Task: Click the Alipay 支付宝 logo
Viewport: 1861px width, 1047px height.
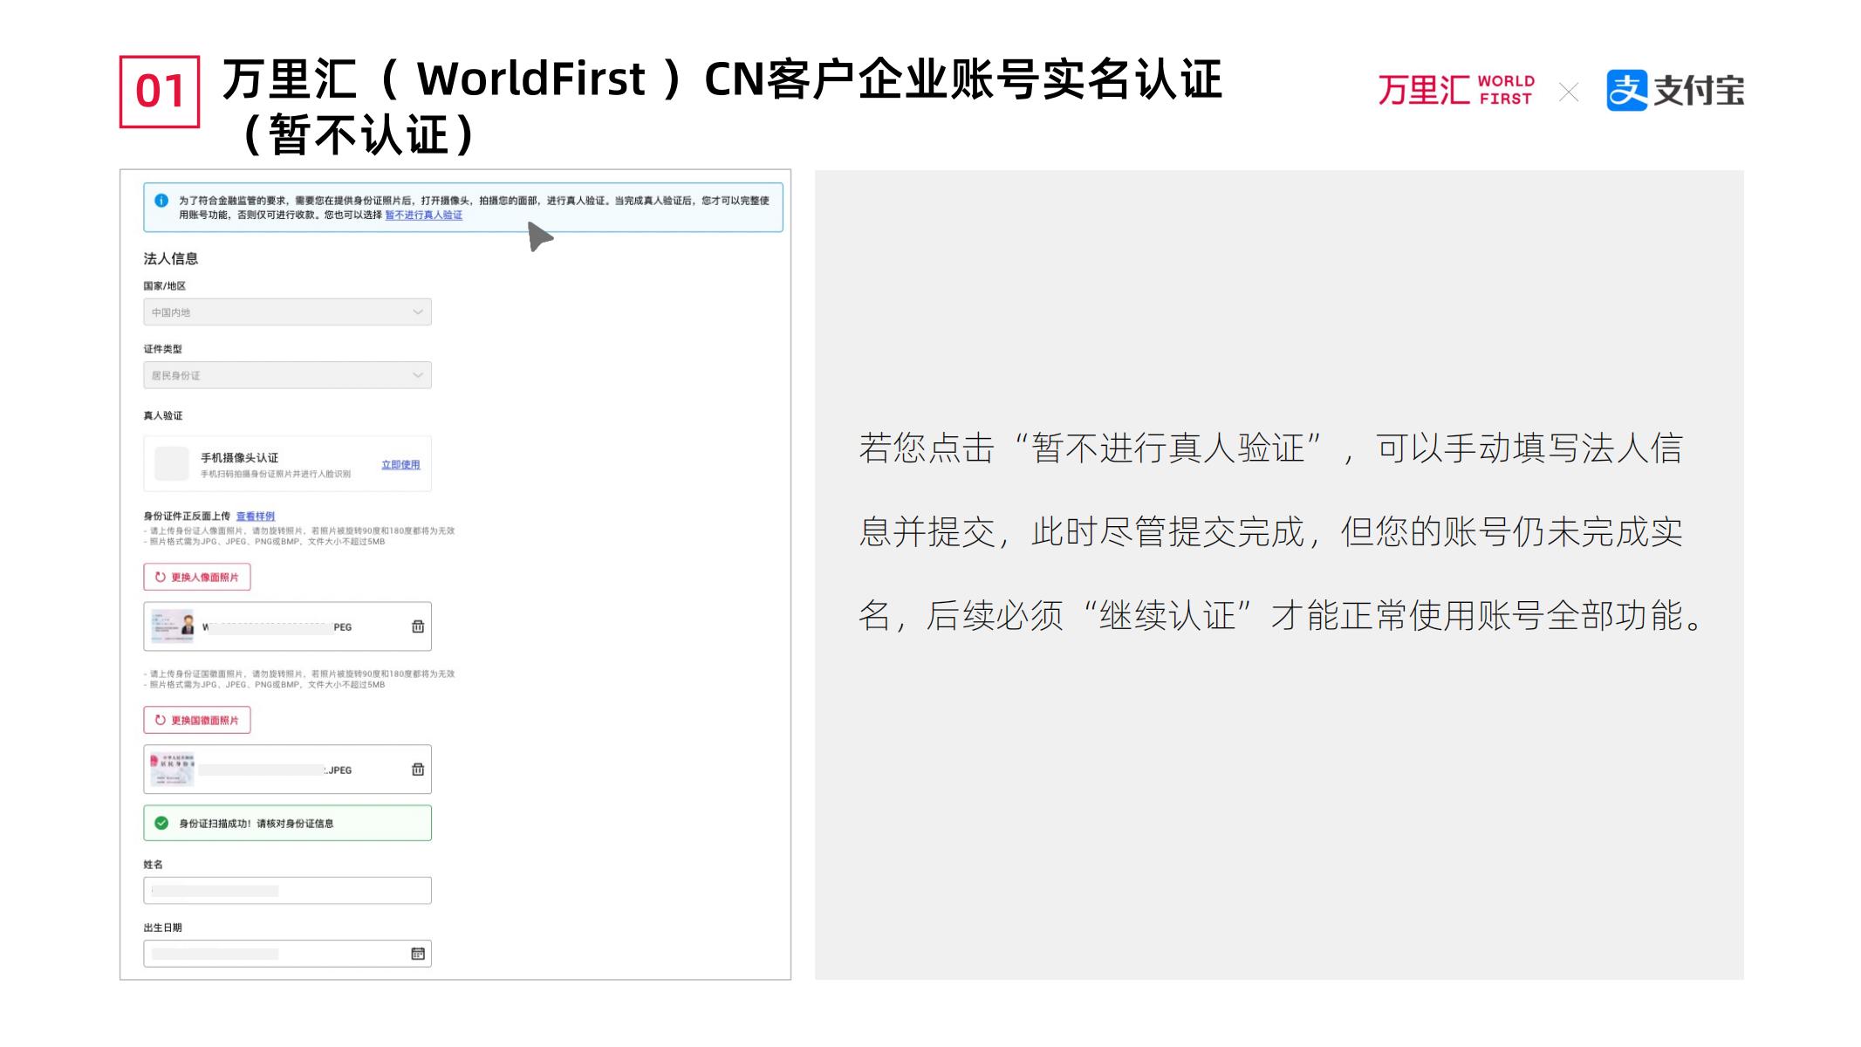Action: point(1674,91)
